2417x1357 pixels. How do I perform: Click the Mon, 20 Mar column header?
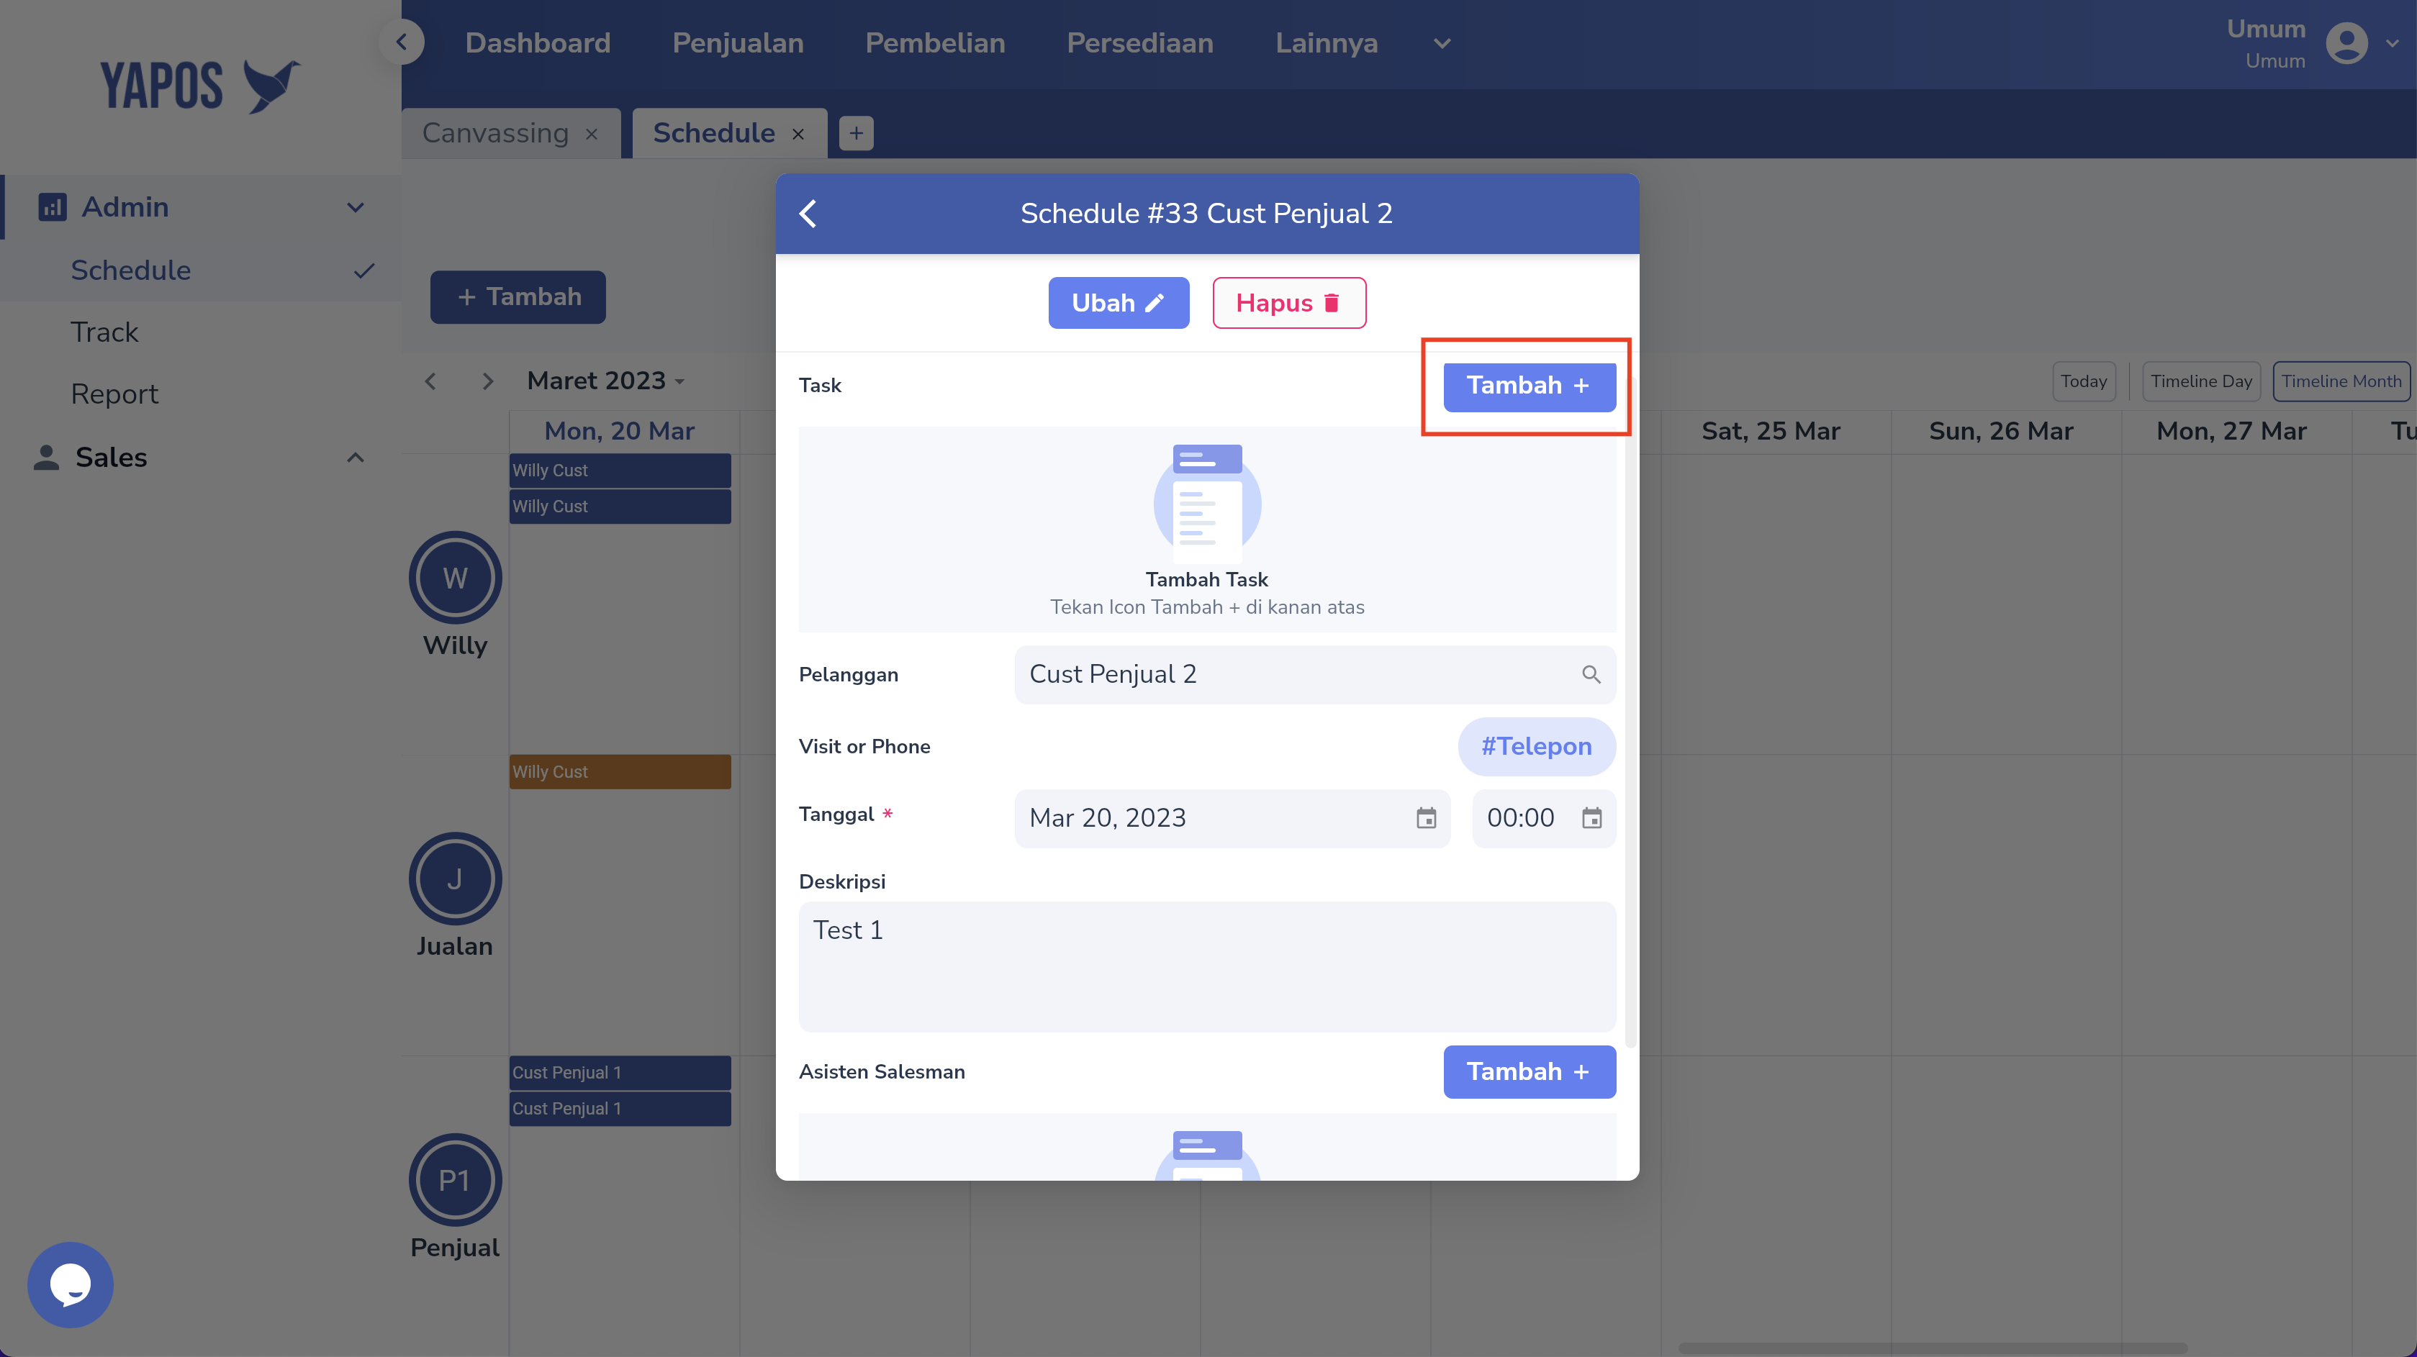(619, 432)
